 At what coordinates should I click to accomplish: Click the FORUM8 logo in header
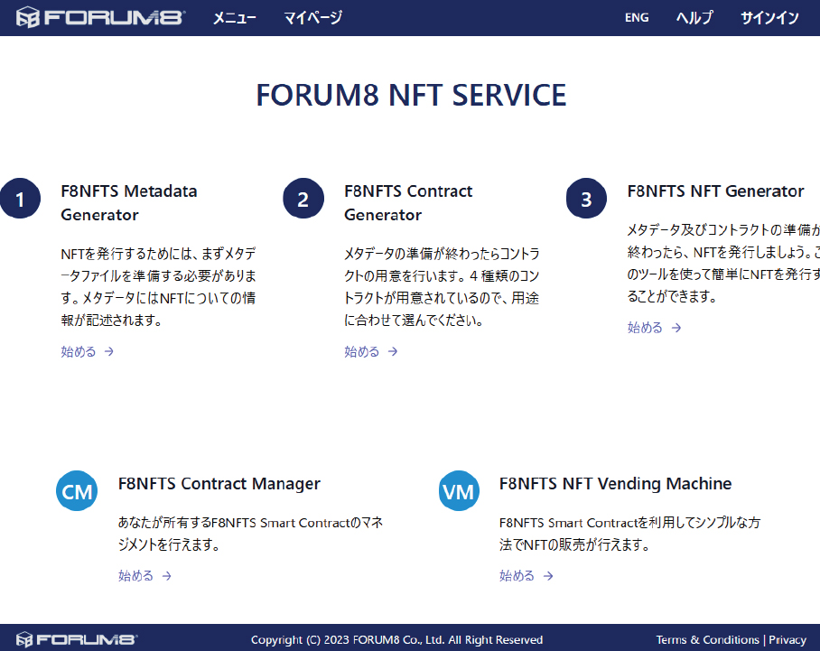tap(100, 17)
